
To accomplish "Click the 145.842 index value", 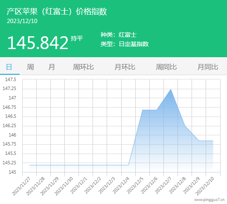I will click(38, 43).
